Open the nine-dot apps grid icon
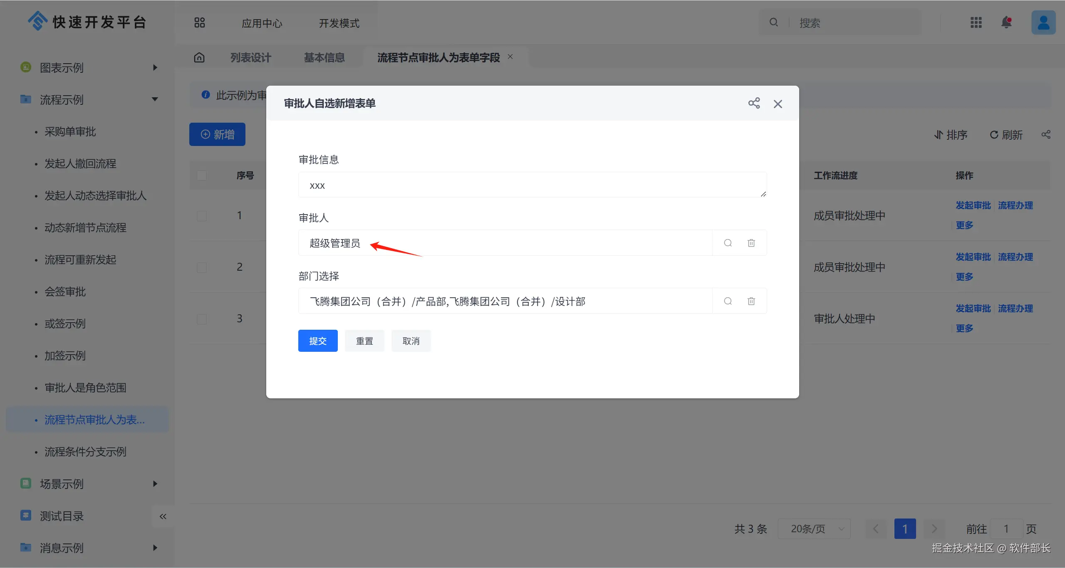Viewport: 1065px width, 568px height. 976,22
